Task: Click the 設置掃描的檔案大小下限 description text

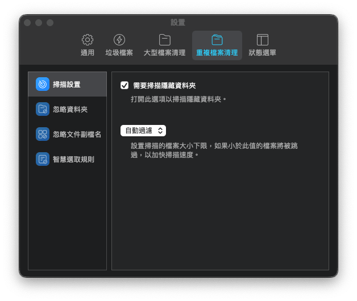Action: 214,150
